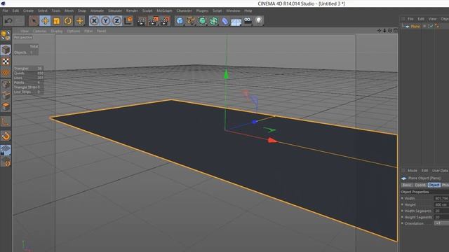This screenshot has width=449, height=252.
Task: Open viewport View menu
Action: point(25,31)
